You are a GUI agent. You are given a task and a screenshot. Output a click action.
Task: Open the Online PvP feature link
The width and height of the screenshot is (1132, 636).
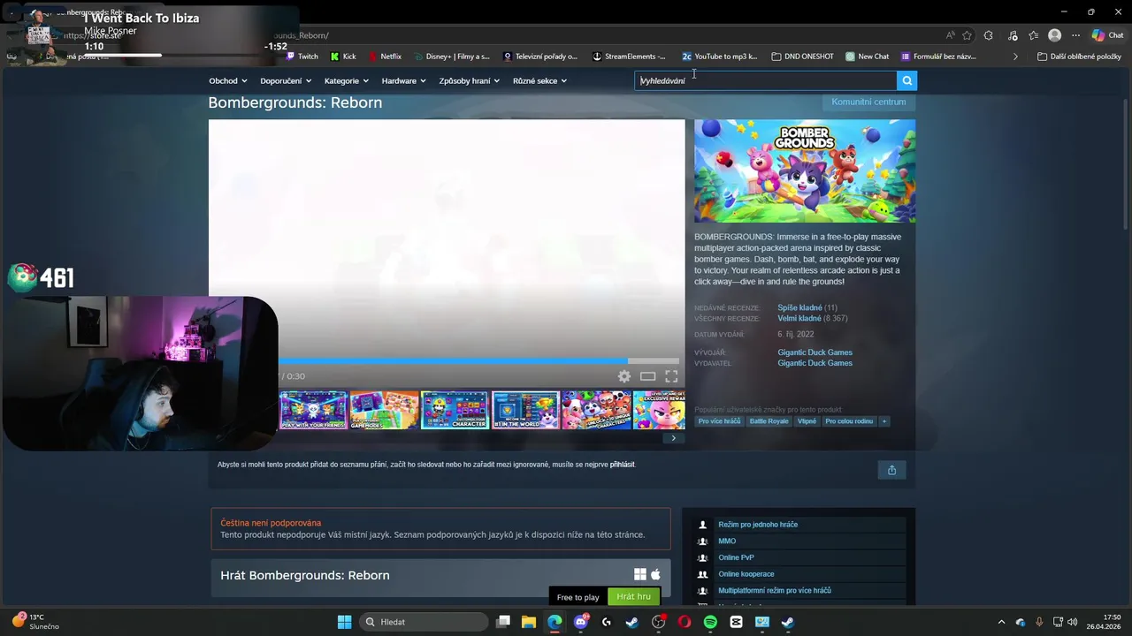click(x=736, y=557)
